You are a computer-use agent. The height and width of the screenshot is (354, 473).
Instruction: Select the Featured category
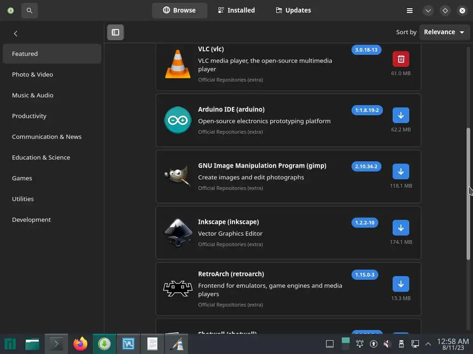(52, 53)
